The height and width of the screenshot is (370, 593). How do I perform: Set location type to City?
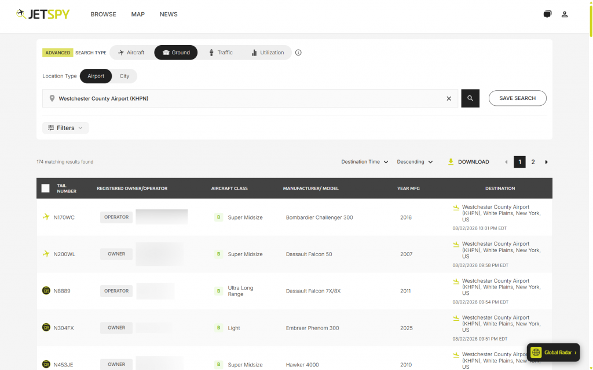click(125, 76)
